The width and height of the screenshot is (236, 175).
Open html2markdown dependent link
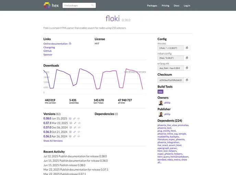(179, 157)
